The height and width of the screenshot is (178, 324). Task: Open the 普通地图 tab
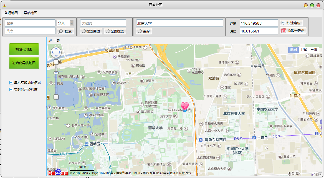11,13
